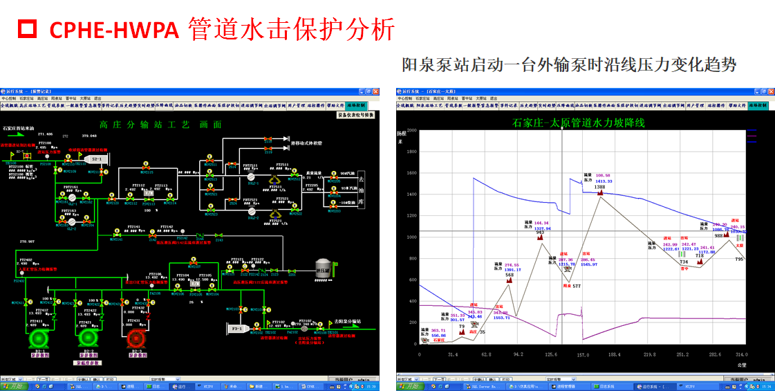Click the green pump B2-1 icon
This screenshot has width=775, height=391.
tap(39, 338)
